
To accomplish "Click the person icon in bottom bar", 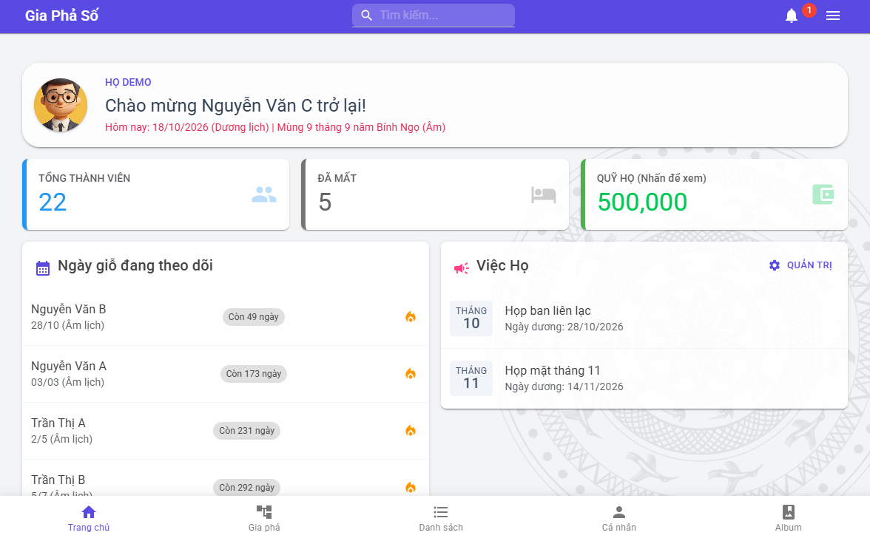I will tap(619, 511).
